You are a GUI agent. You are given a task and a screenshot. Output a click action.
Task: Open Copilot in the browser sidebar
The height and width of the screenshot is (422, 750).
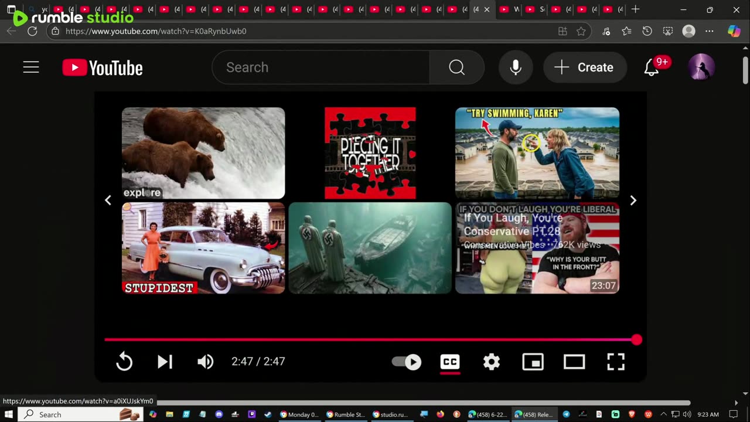pyautogui.click(x=734, y=31)
